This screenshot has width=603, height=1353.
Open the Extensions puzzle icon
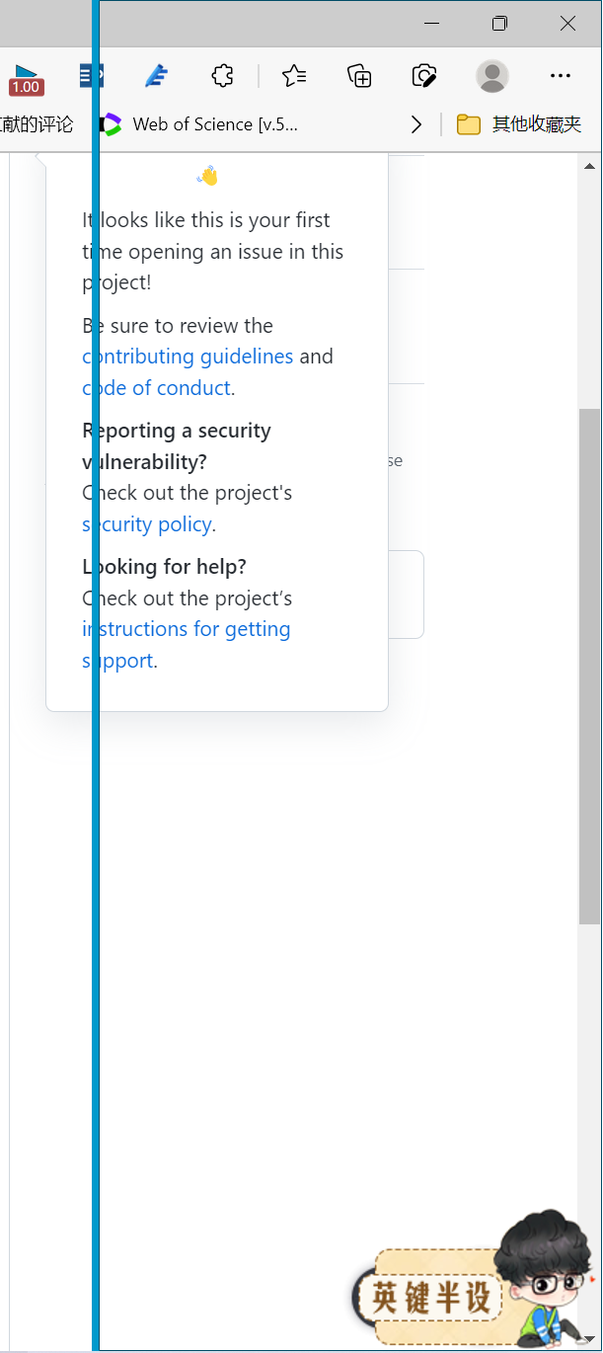click(x=222, y=75)
